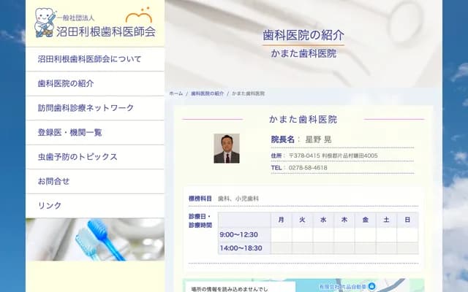Open 沼田利根歯科医師会について menu item
Image resolution: width=468 pixels, height=292 pixels.
[x=89, y=59]
